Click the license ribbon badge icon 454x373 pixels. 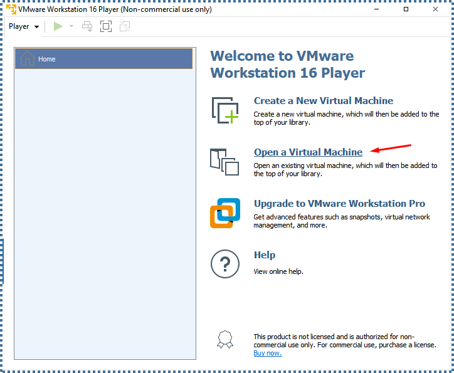(x=225, y=339)
